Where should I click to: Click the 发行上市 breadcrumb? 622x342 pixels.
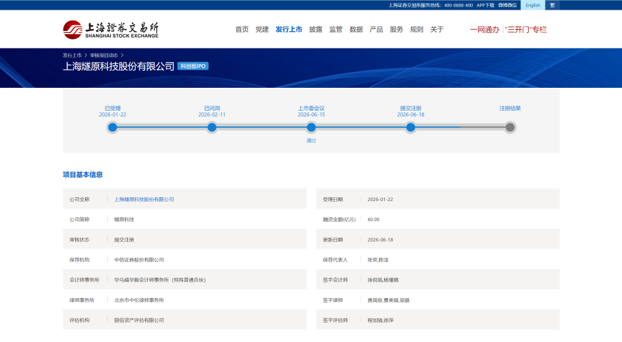click(x=72, y=56)
